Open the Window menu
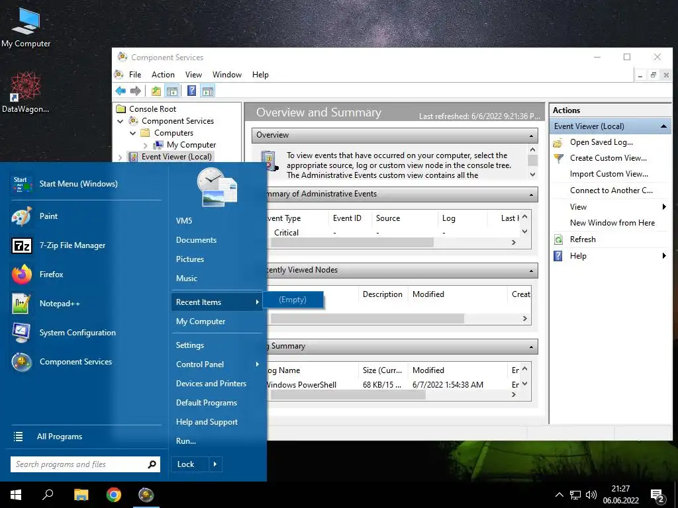 point(227,74)
